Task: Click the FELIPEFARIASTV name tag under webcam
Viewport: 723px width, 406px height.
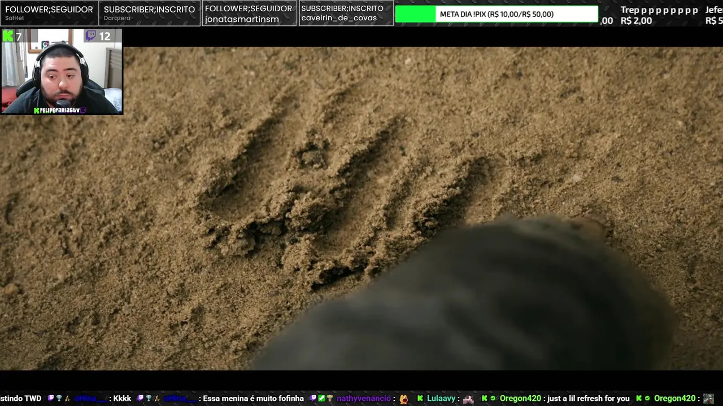Action: (59, 111)
